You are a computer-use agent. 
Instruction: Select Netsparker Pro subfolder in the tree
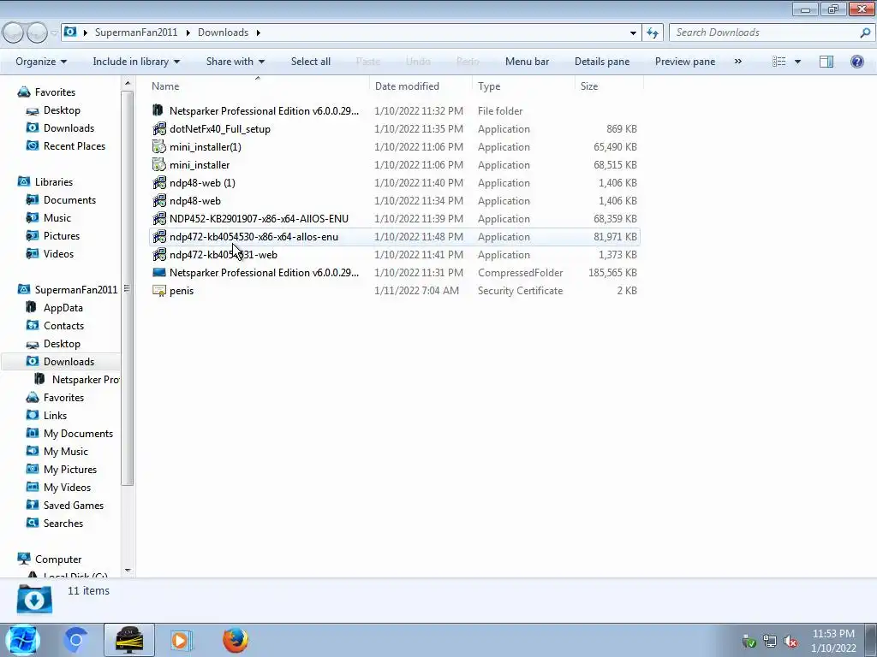86,379
